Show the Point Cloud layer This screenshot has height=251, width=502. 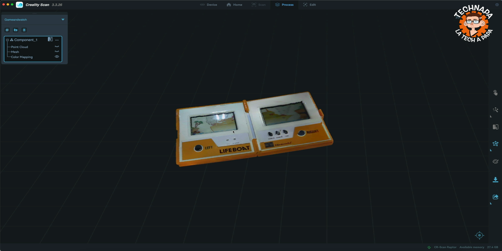(x=57, y=47)
